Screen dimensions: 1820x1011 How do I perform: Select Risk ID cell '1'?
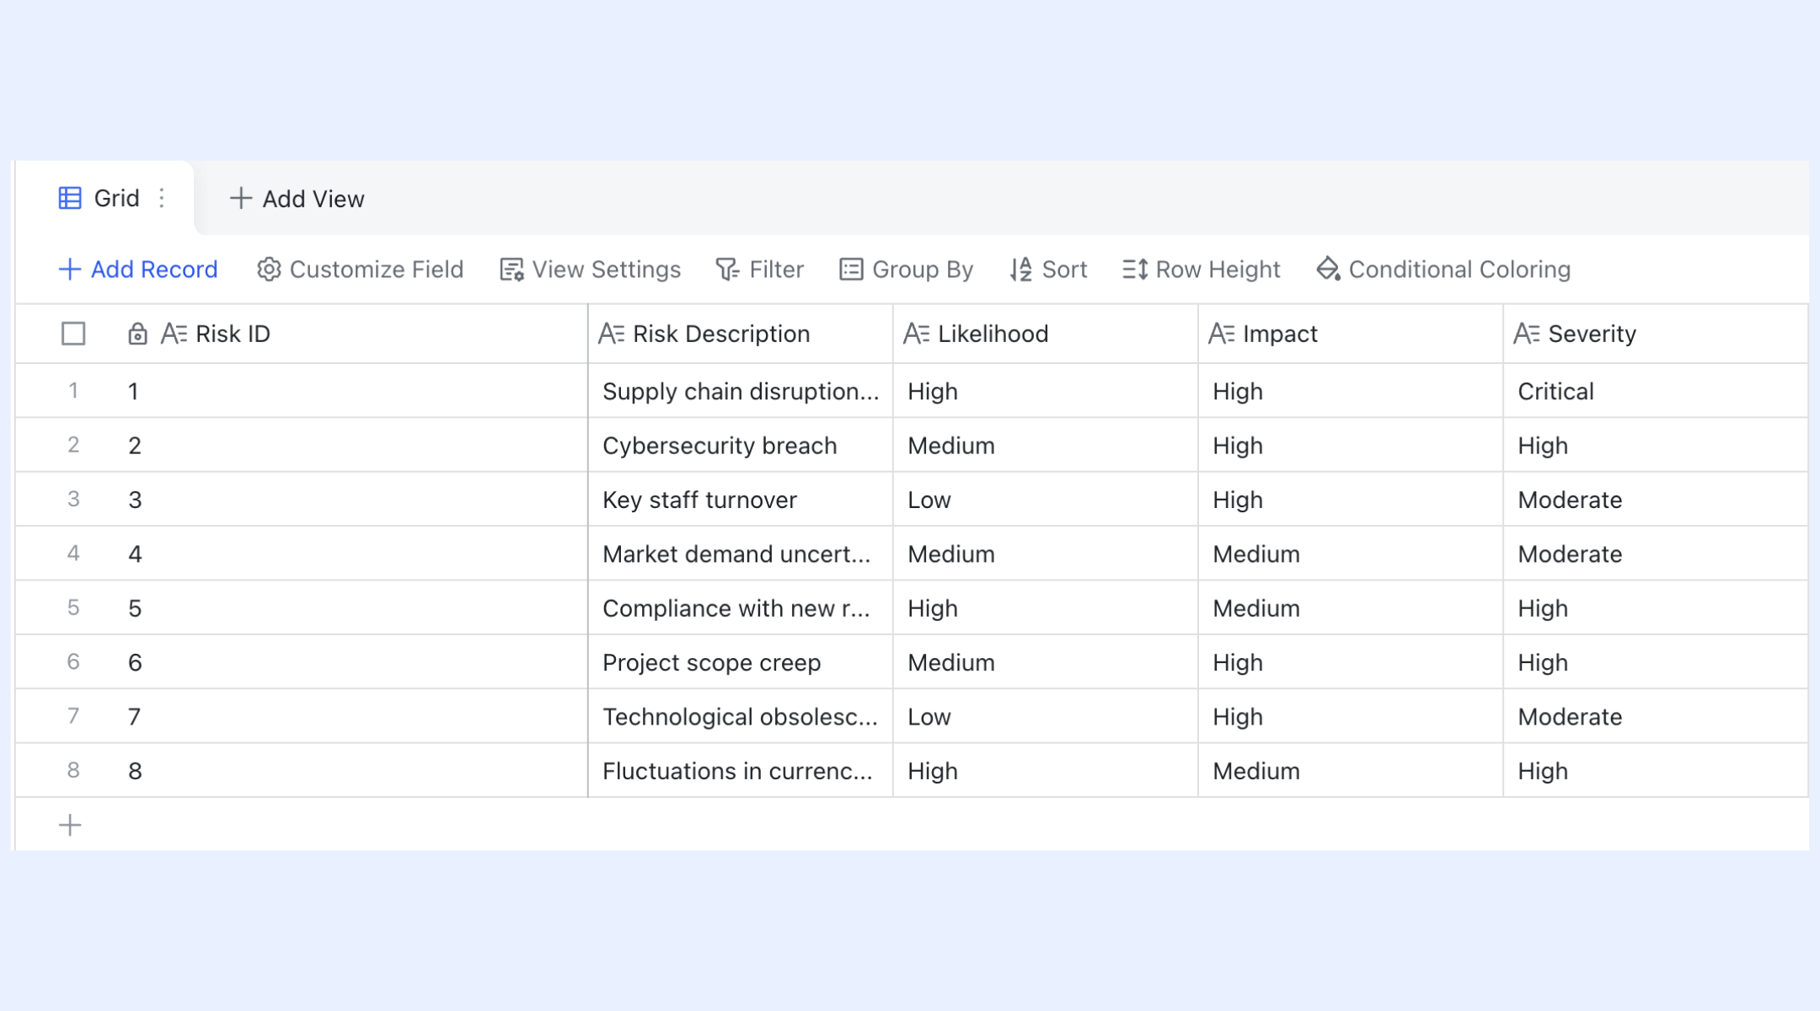click(x=351, y=391)
